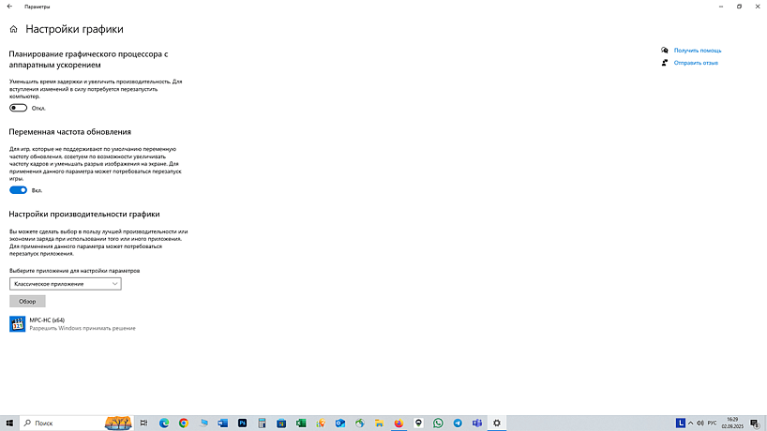Open the app type dropdown "Классическое приложение"
The image size is (767, 431).
coord(66,283)
